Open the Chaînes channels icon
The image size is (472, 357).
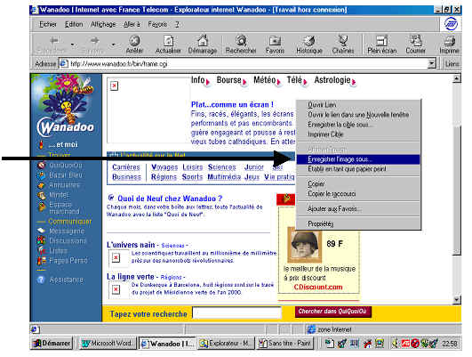click(343, 41)
